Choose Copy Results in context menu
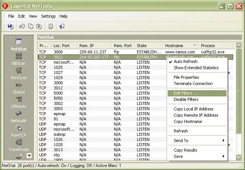 197,150
